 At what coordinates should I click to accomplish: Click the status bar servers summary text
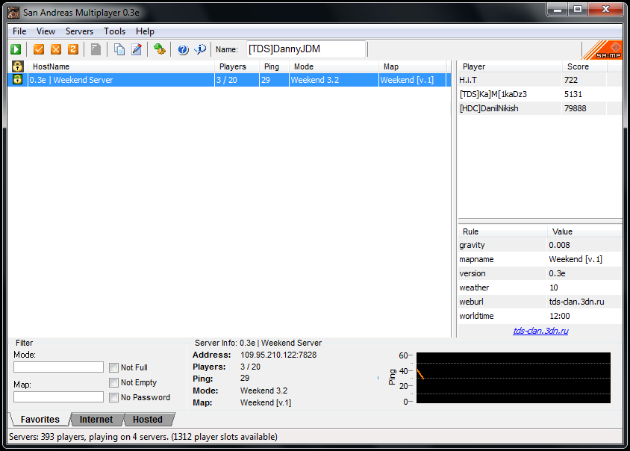[143, 437]
